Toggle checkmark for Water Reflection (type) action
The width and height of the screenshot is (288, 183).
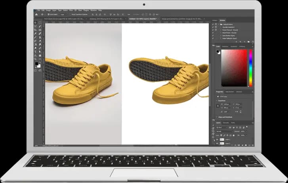(x=213, y=38)
